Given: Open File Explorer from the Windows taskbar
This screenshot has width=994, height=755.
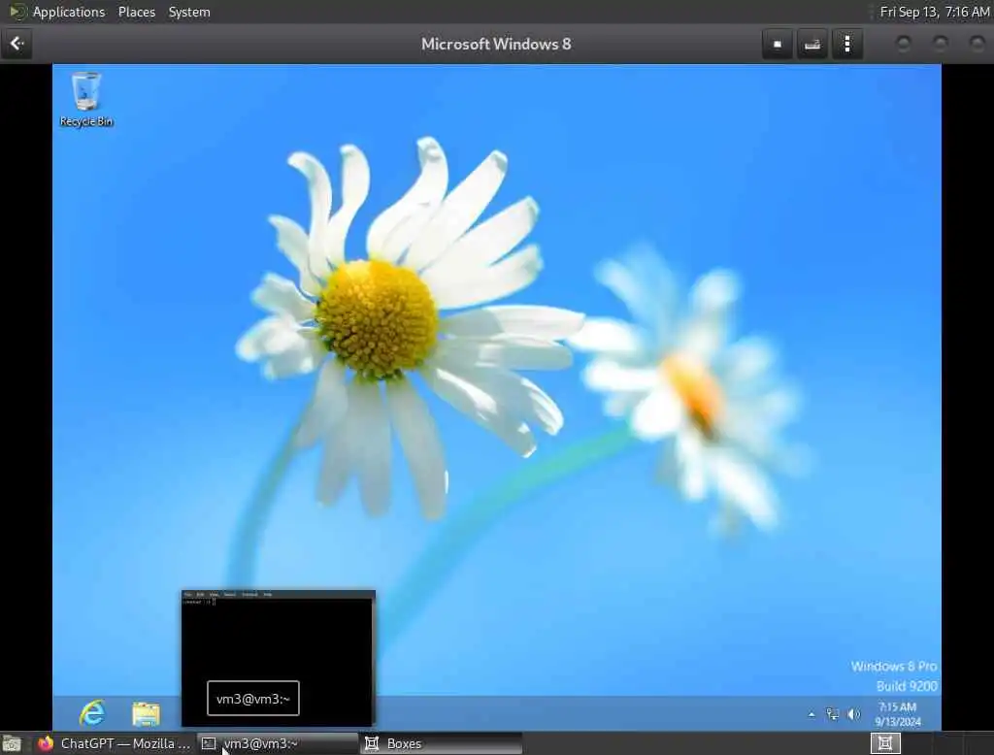Looking at the screenshot, I should point(146,714).
